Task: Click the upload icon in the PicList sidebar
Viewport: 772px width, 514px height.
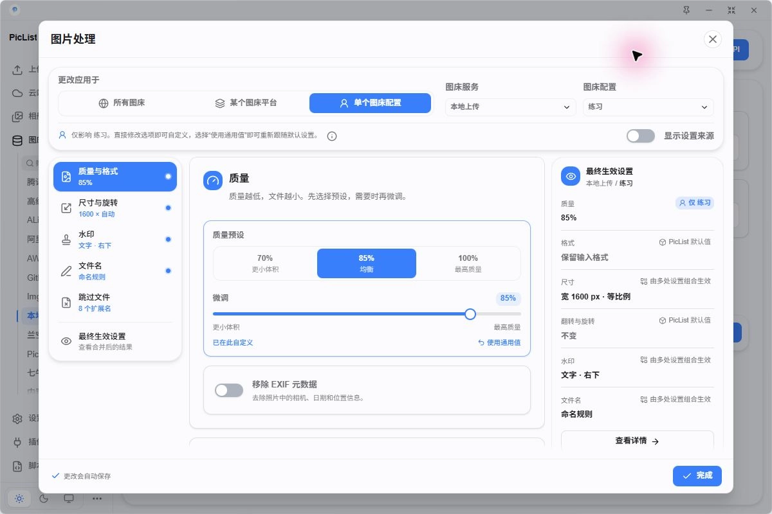Action: (18, 69)
